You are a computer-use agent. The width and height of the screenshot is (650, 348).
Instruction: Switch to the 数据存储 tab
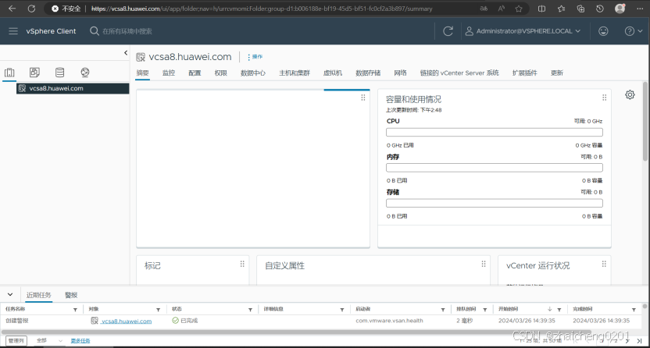coord(368,73)
